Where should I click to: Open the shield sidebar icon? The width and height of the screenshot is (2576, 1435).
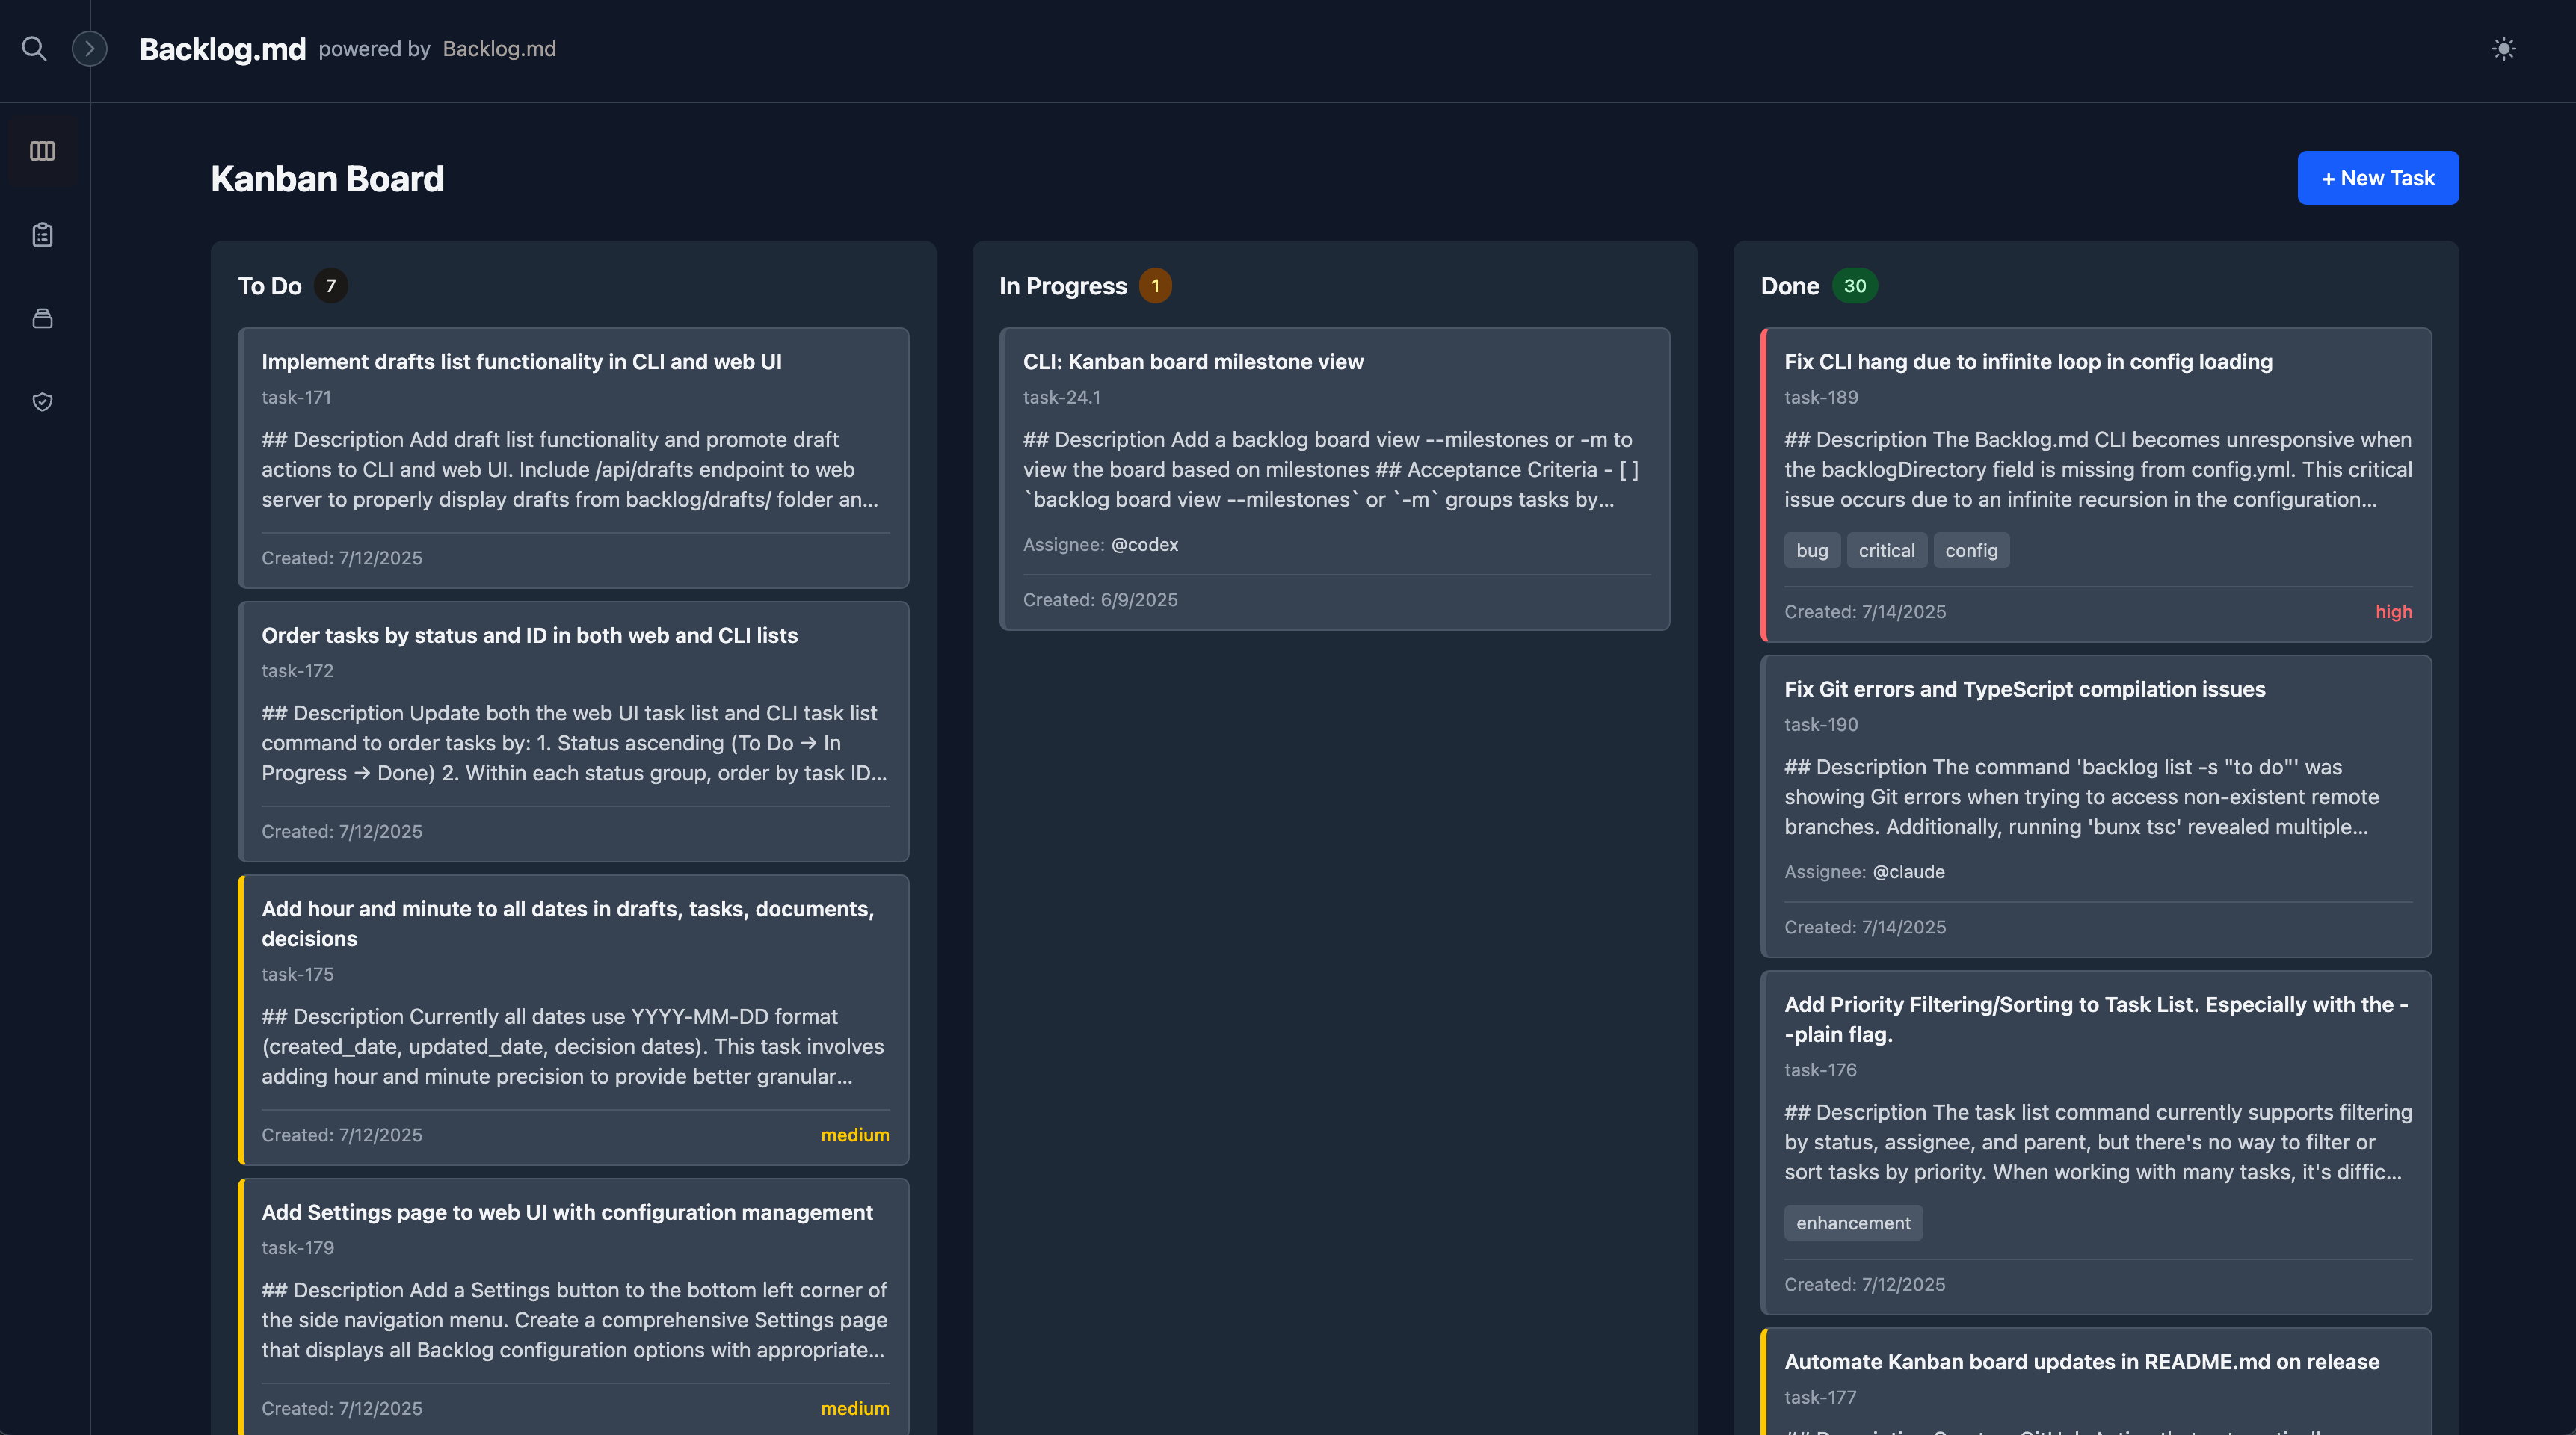pos(42,402)
